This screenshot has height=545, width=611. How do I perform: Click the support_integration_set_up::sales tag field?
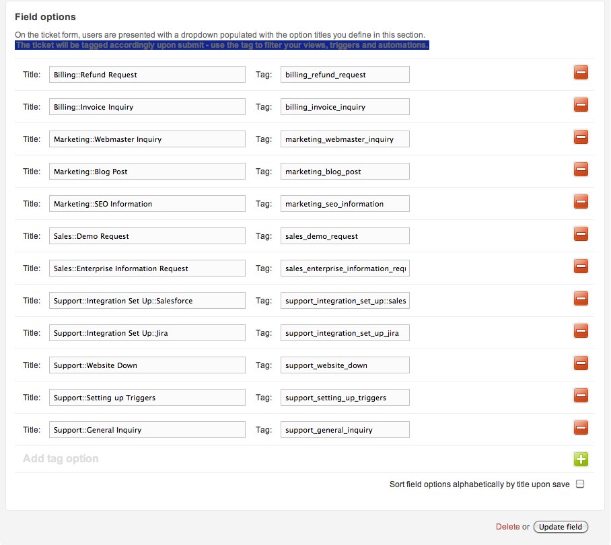345,301
